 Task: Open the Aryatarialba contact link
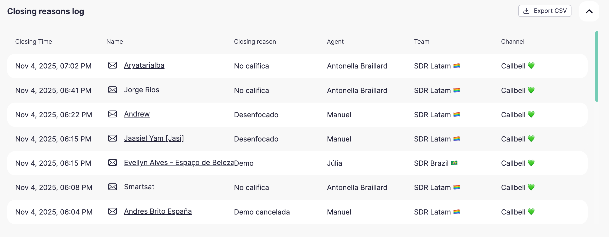coord(144,65)
